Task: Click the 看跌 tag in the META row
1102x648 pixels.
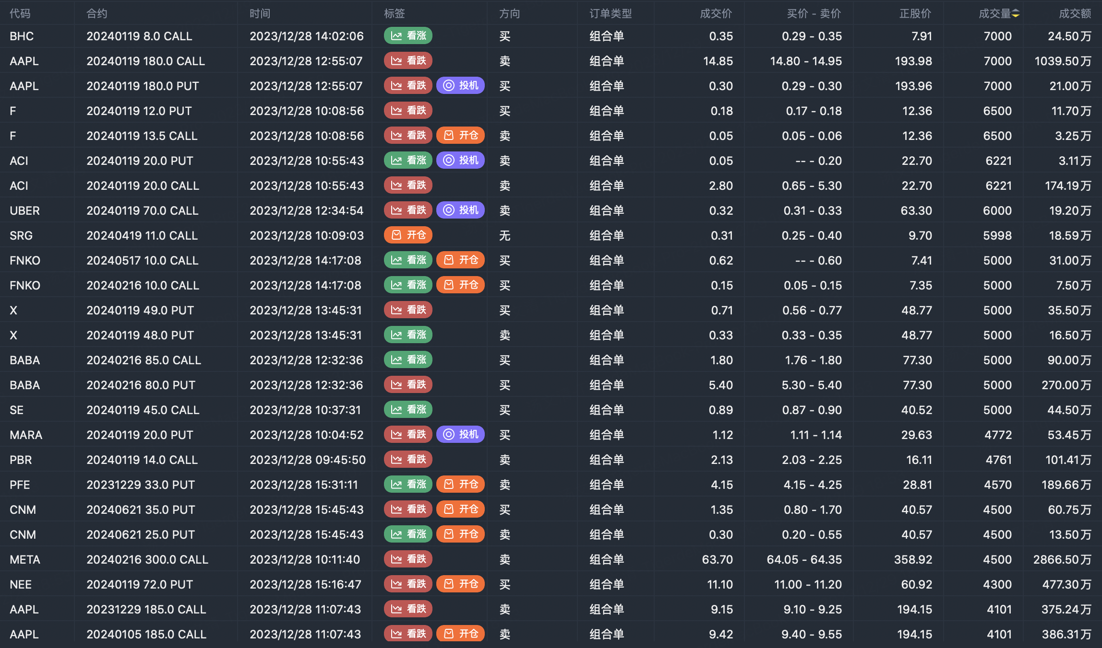Action: tap(408, 559)
